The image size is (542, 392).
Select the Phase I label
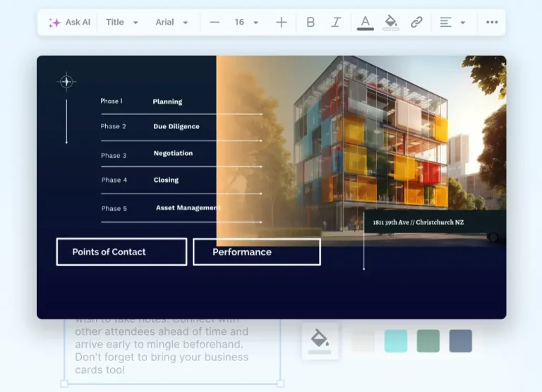[x=112, y=102]
